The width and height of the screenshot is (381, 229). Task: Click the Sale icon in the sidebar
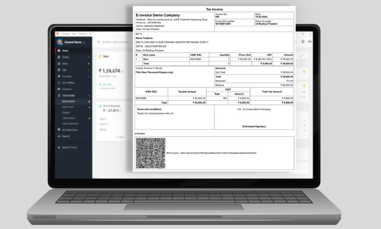[59, 70]
